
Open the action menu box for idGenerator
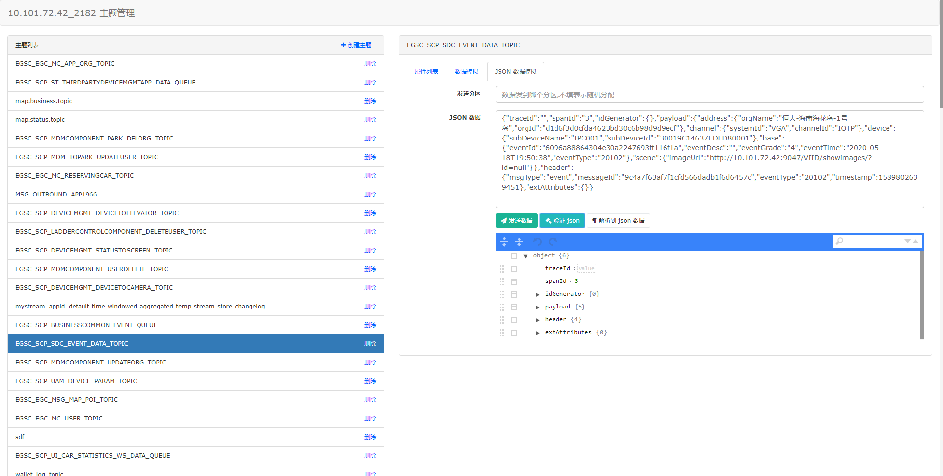tap(514, 294)
